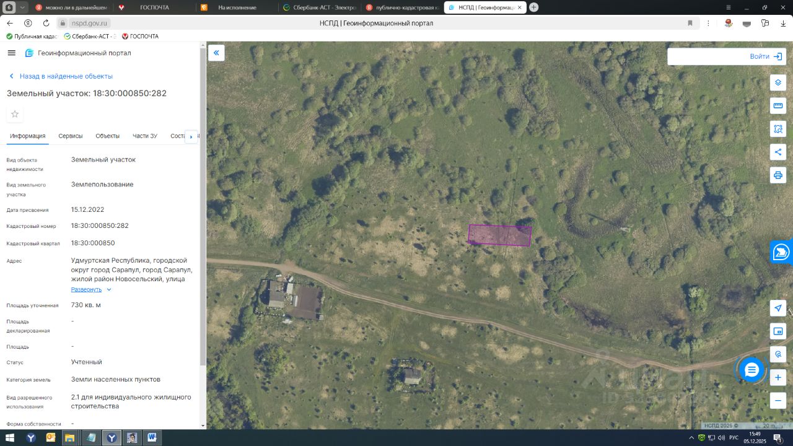The width and height of the screenshot is (793, 446).
Task: Click the Войти login button
Action: coord(766,56)
